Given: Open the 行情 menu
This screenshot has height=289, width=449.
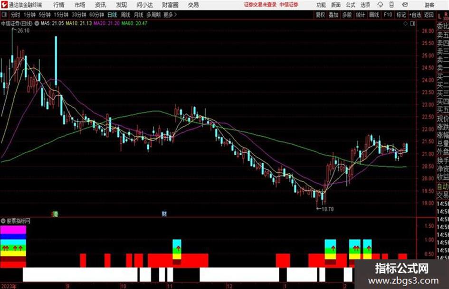Looking at the screenshot, I should pos(59,5).
